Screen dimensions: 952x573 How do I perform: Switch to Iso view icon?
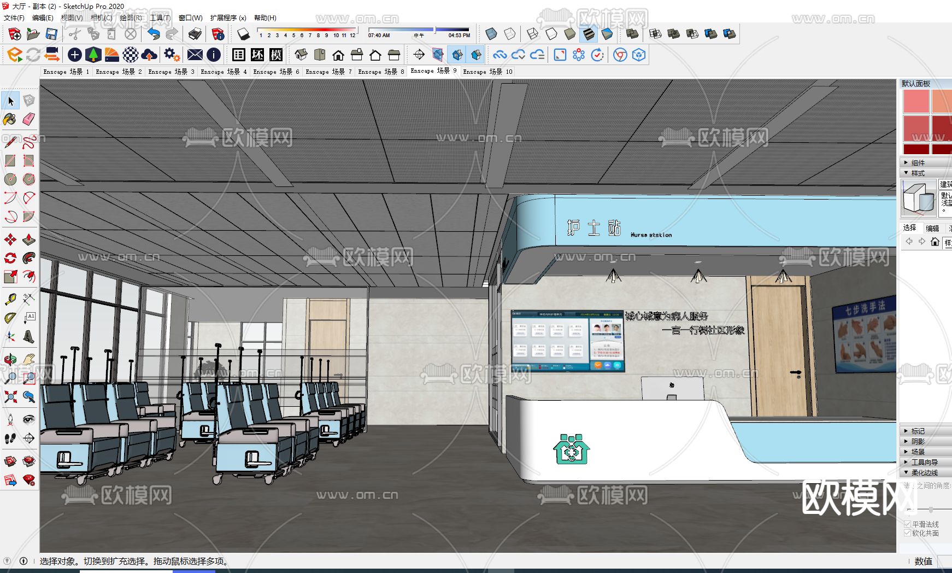[x=301, y=55]
